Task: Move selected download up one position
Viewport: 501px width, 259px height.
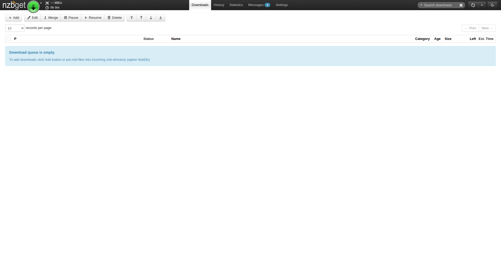Action: [x=141, y=18]
